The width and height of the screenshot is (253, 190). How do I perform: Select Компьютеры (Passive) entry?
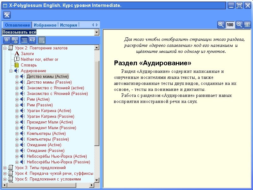(x=48, y=139)
